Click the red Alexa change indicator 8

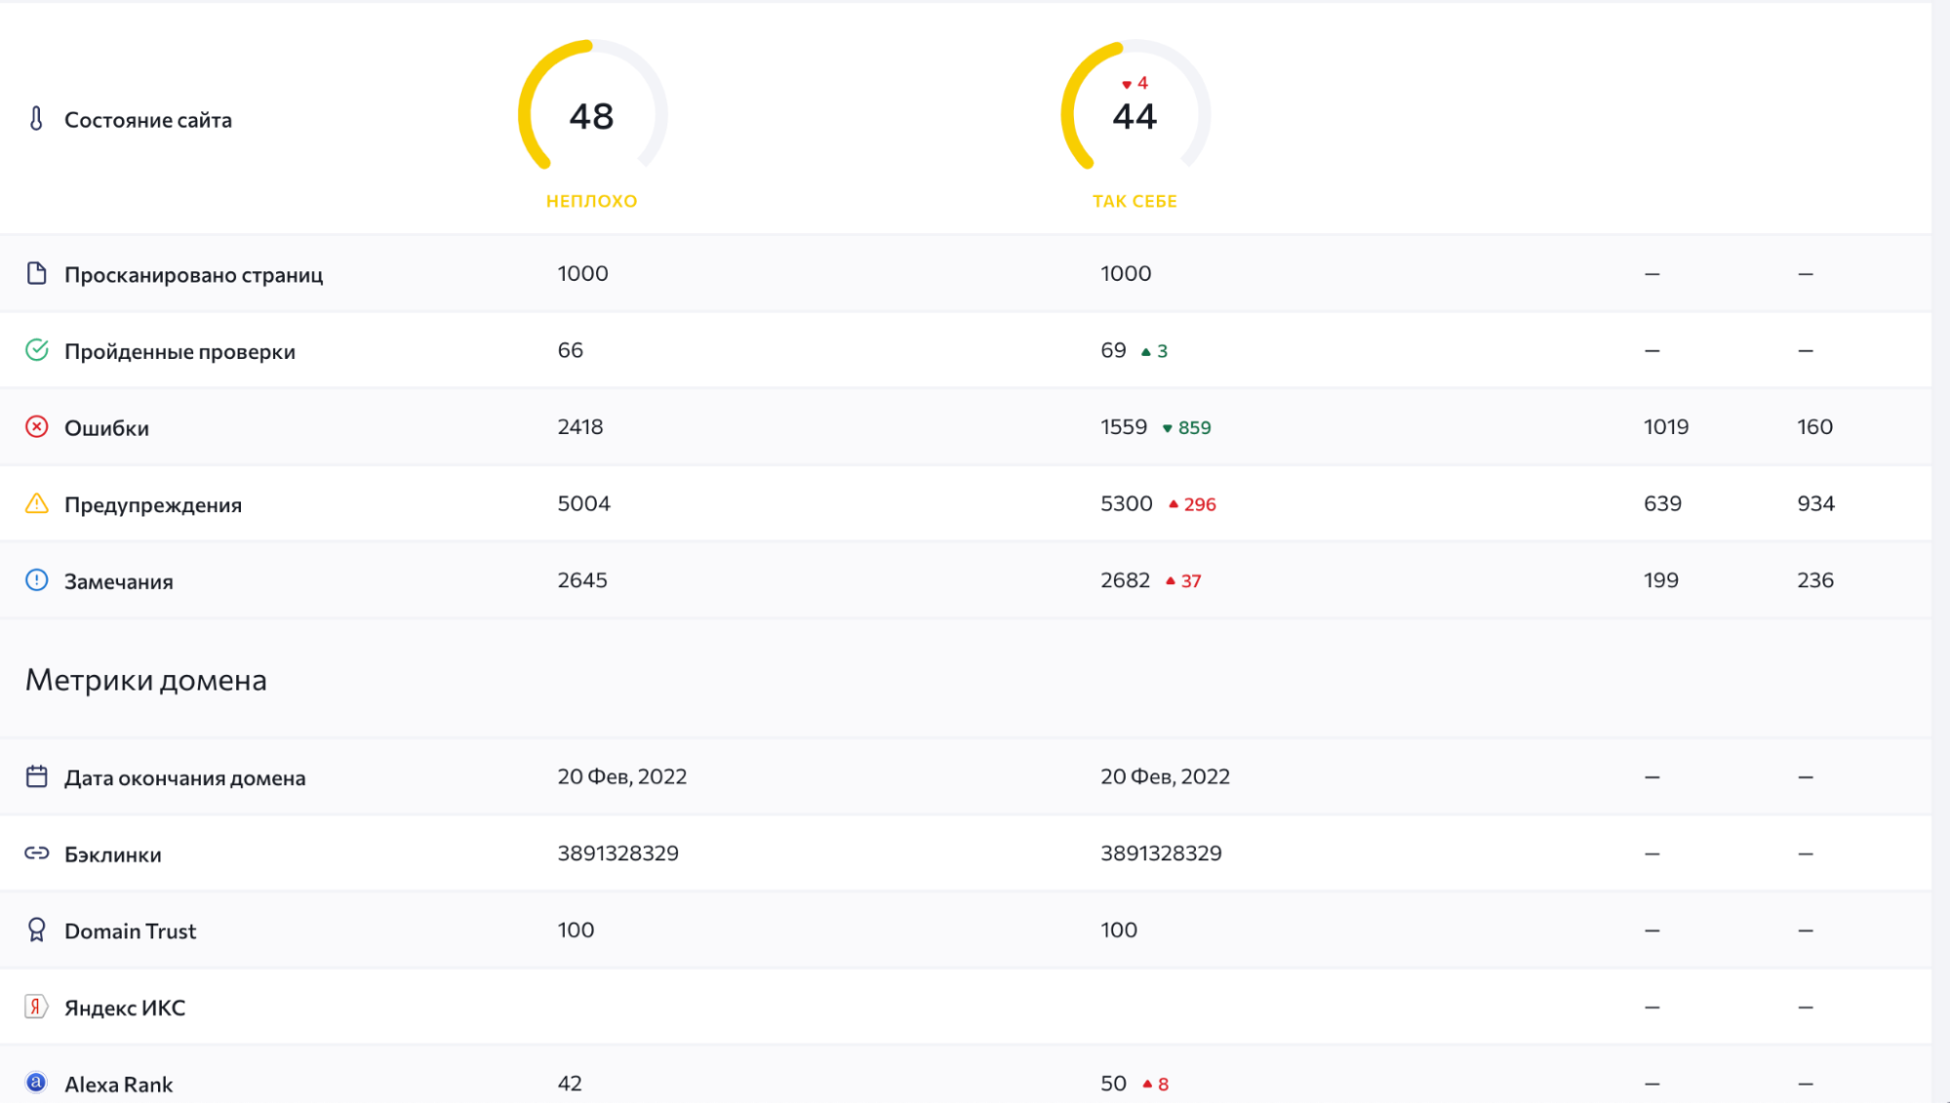[1156, 1084]
